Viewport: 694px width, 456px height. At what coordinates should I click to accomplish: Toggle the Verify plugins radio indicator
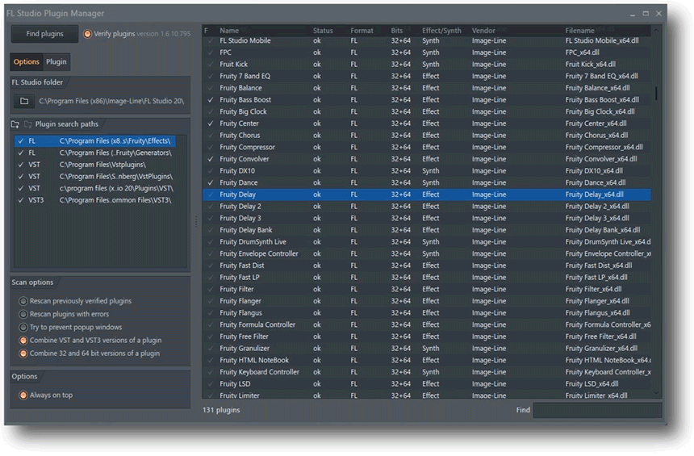point(88,34)
